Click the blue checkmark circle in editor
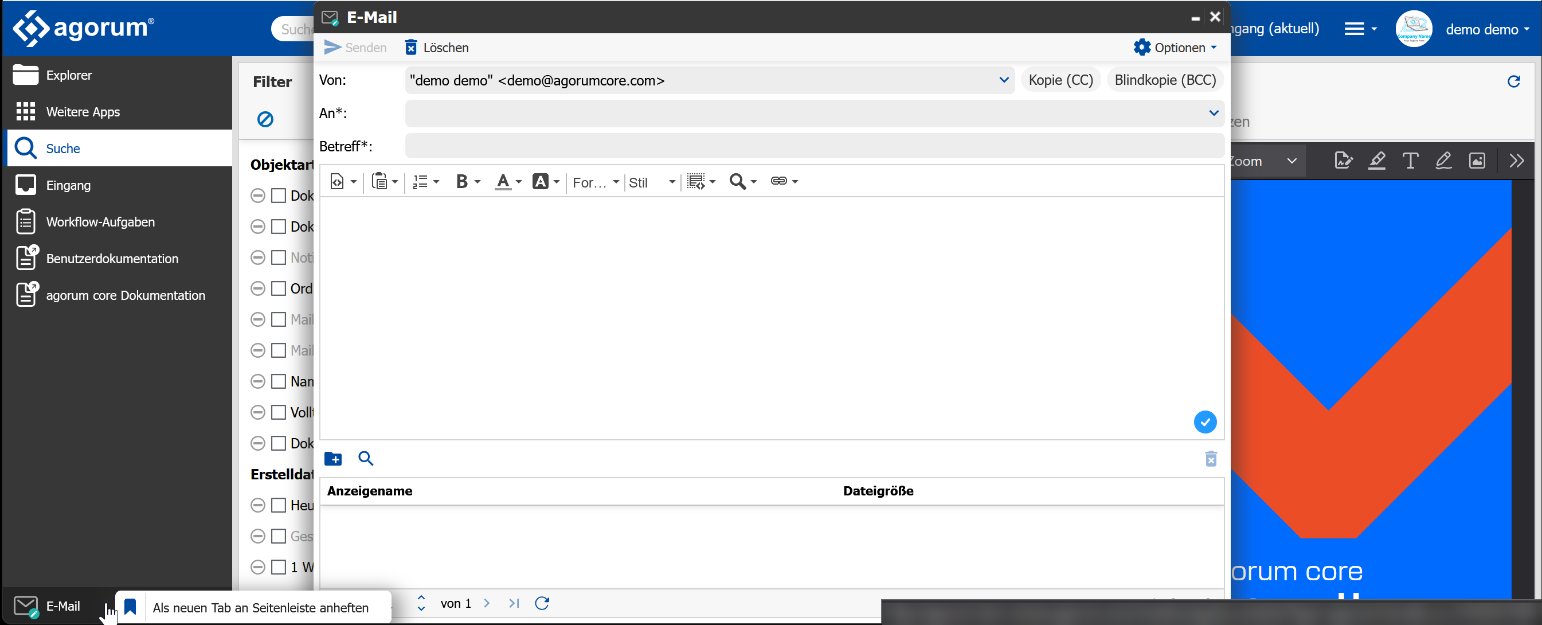This screenshot has width=1542, height=625. coord(1205,422)
